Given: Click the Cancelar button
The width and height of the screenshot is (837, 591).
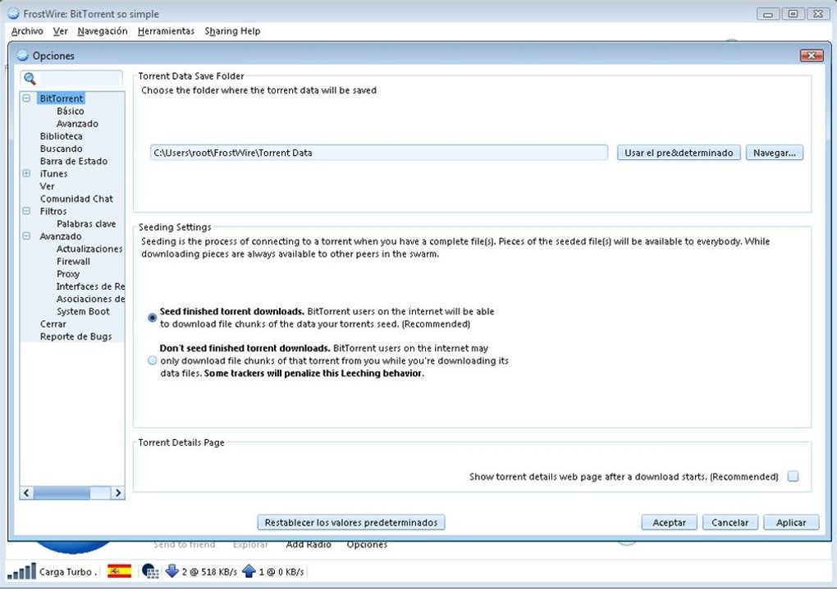Looking at the screenshot, I should (730, 522).
